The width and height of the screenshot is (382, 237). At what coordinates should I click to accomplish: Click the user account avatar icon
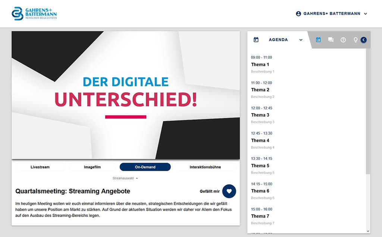tap(298, 14)
